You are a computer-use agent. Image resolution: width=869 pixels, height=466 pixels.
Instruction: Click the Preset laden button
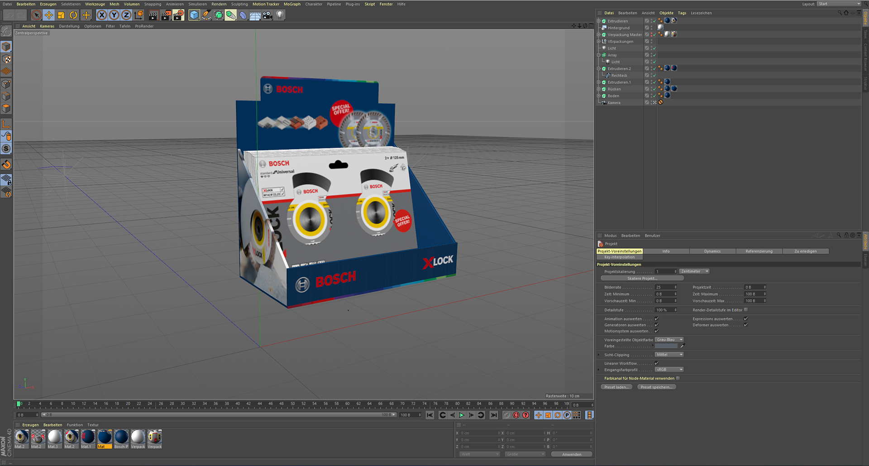pyautogui.click(x=616, y=387)
